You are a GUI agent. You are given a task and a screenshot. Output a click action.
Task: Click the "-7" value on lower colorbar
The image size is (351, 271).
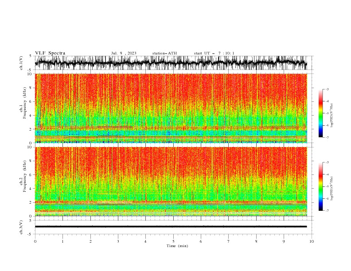327,210
